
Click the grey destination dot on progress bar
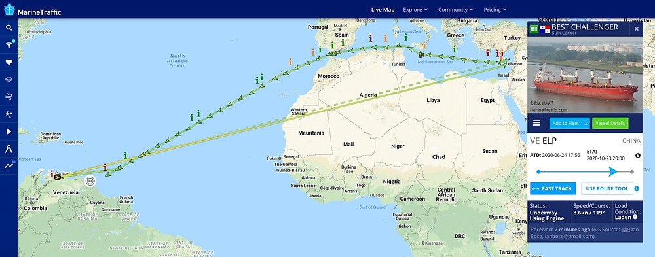631,171
